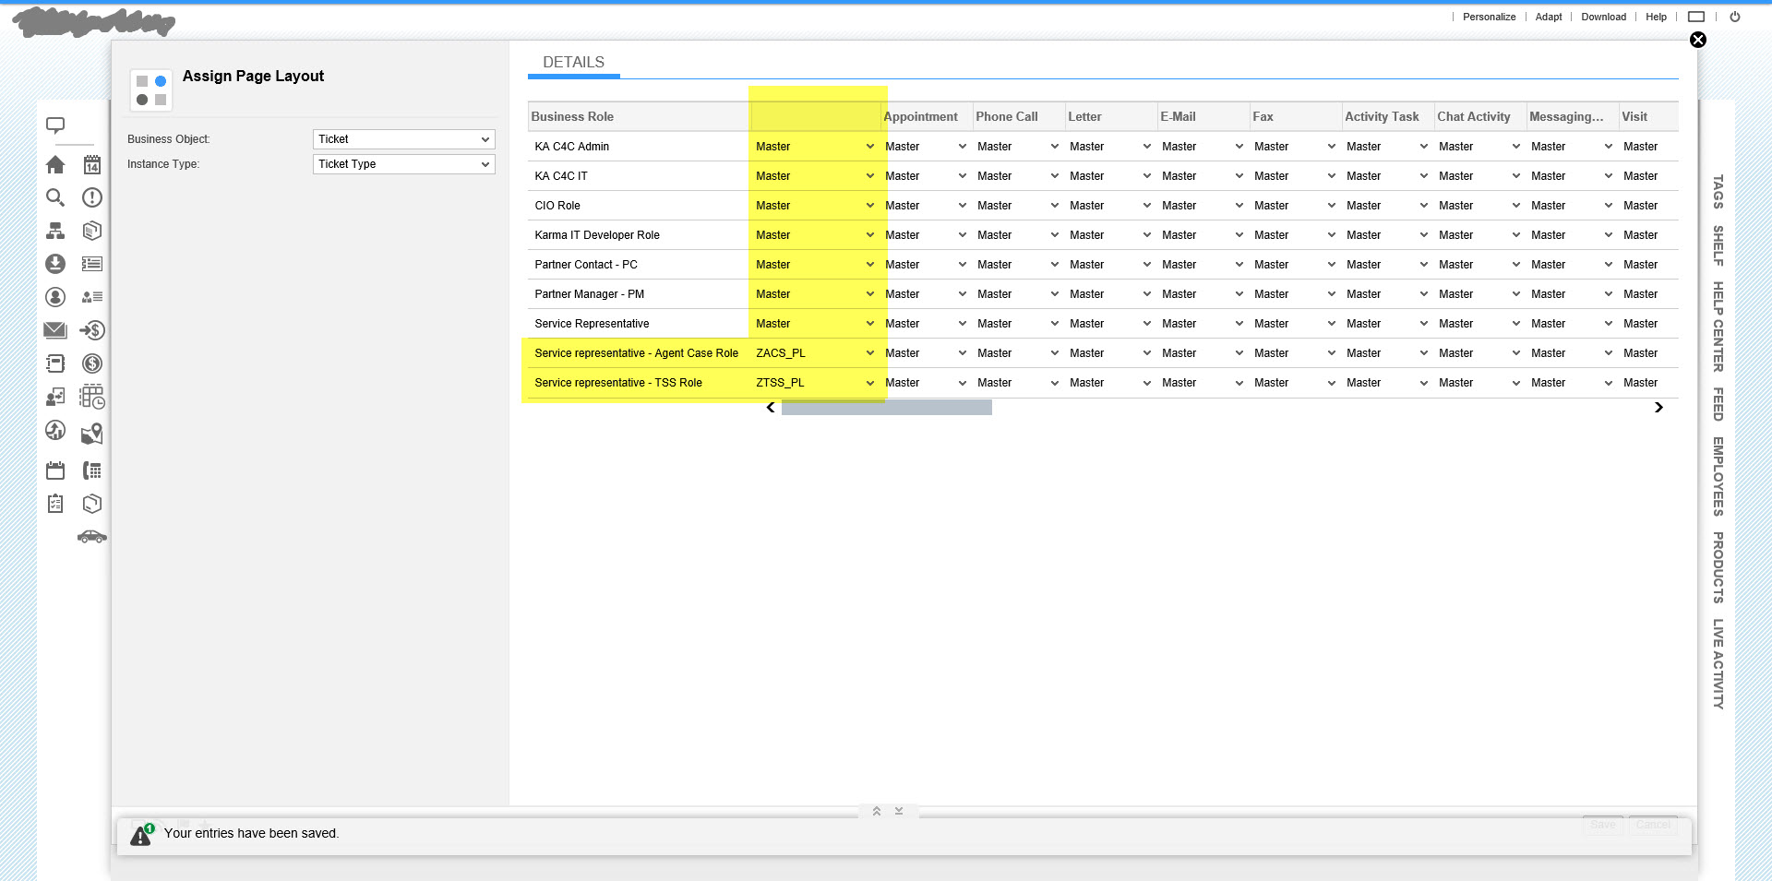
Task: Open the Business Object dropdown showing Ticket
Action: pos(404,139)
